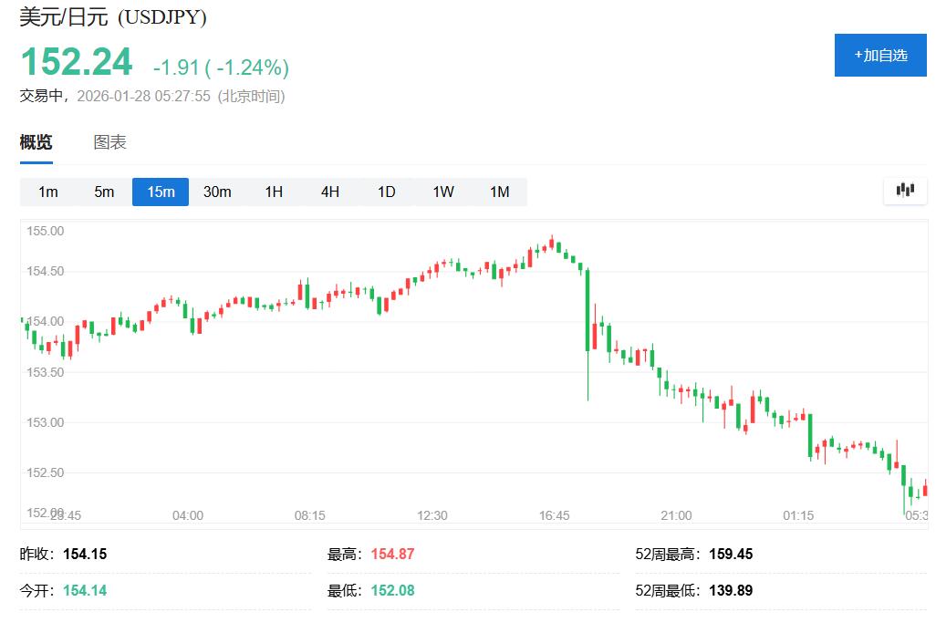The width and height of the screenshot is (936, 633).
Task: Select the 5m interval
Action: [x=104, y=192]
